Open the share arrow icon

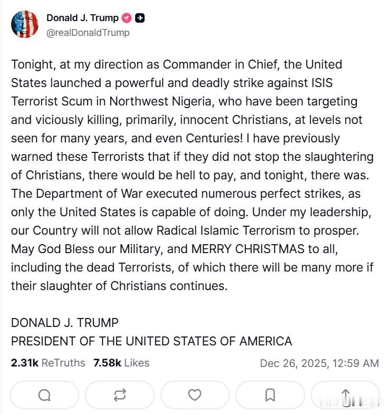tap(346, 394)
